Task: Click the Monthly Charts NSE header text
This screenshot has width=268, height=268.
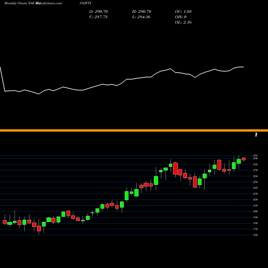Action: click(20, 3)
